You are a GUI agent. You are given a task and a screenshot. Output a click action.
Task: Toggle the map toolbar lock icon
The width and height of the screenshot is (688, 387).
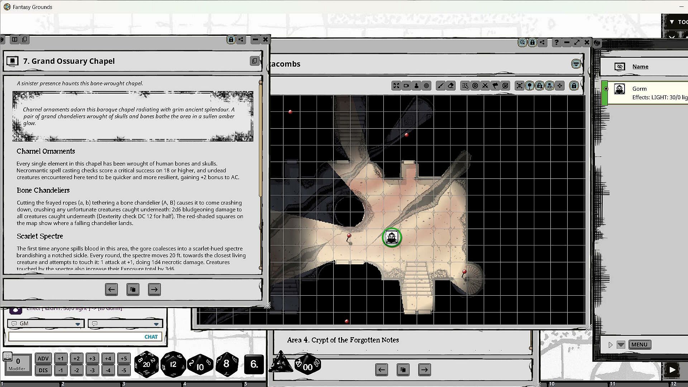pyautogui.click(x=574, y=86)
